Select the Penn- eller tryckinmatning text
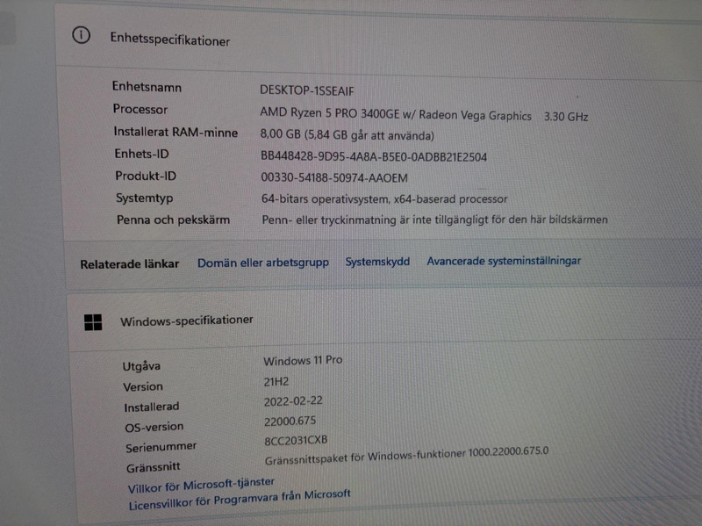 coord(434,220)
